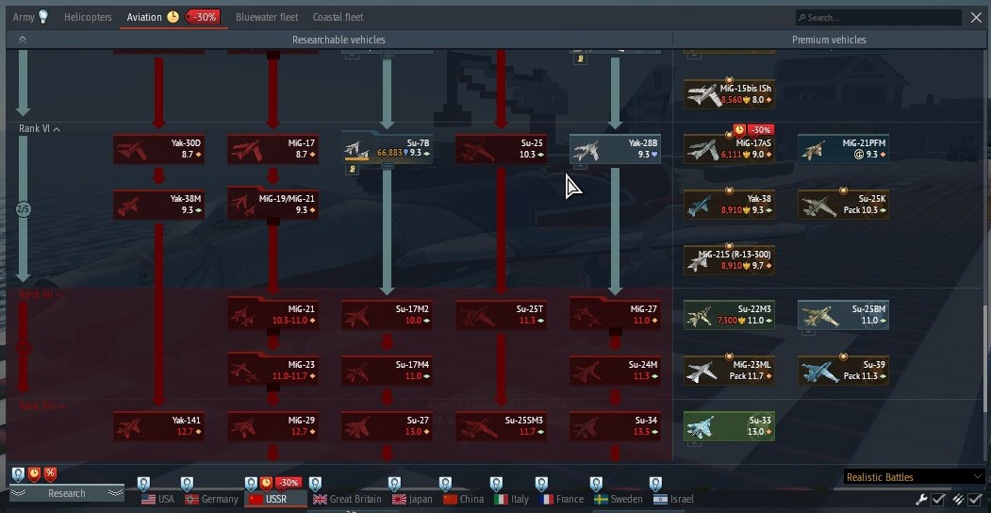Select the Su-39 pack card
This screenshot has width=991, height=513.
843,371
